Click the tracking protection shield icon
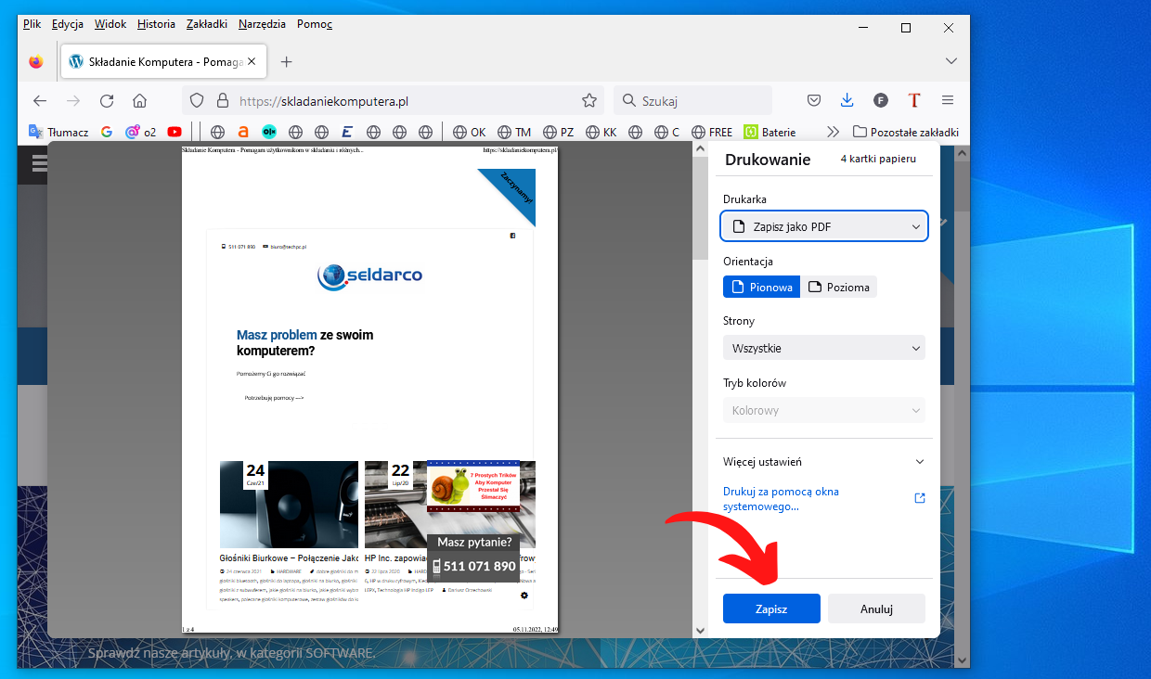Viewport: 1151px width, 679px height. (196, 100)
